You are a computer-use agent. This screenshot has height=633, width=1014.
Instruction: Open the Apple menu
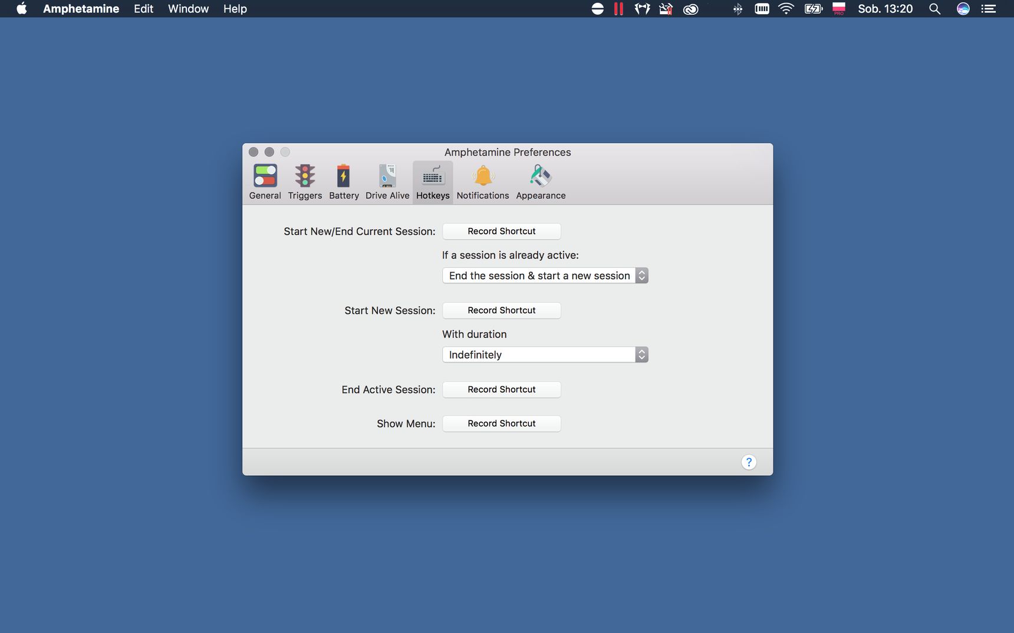(x=22, y=9)
